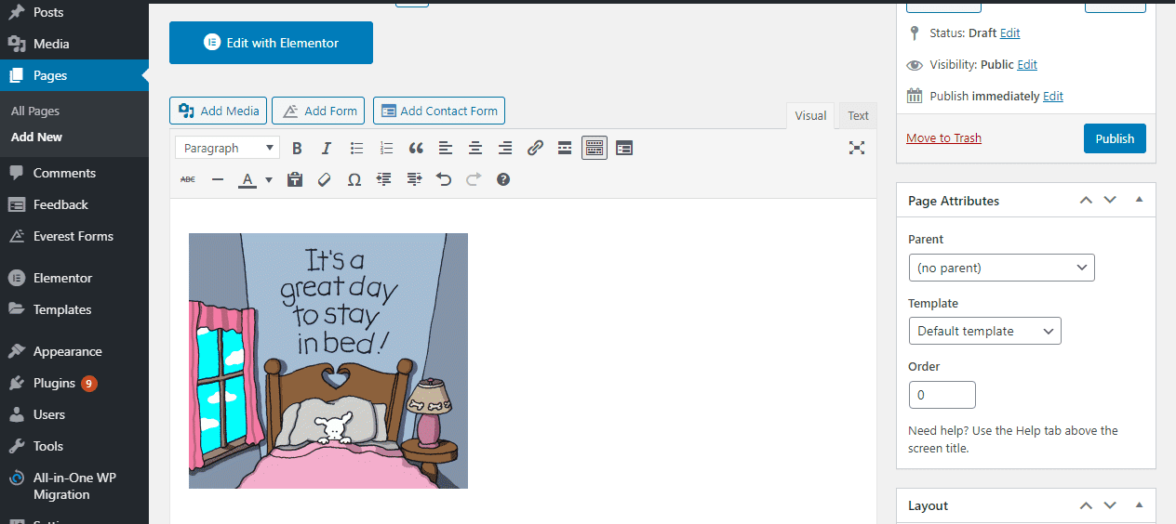Insert or edit link

[535, 148]
